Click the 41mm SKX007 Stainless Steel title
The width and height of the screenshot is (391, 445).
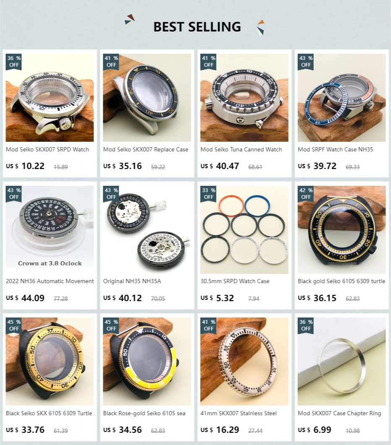click(x=239, y=413)
